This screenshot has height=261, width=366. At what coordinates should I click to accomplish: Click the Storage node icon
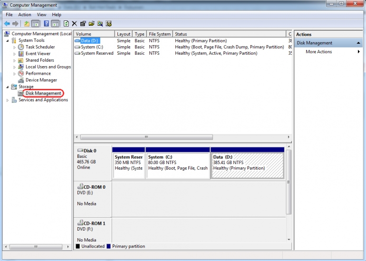(x=14, y=87)
